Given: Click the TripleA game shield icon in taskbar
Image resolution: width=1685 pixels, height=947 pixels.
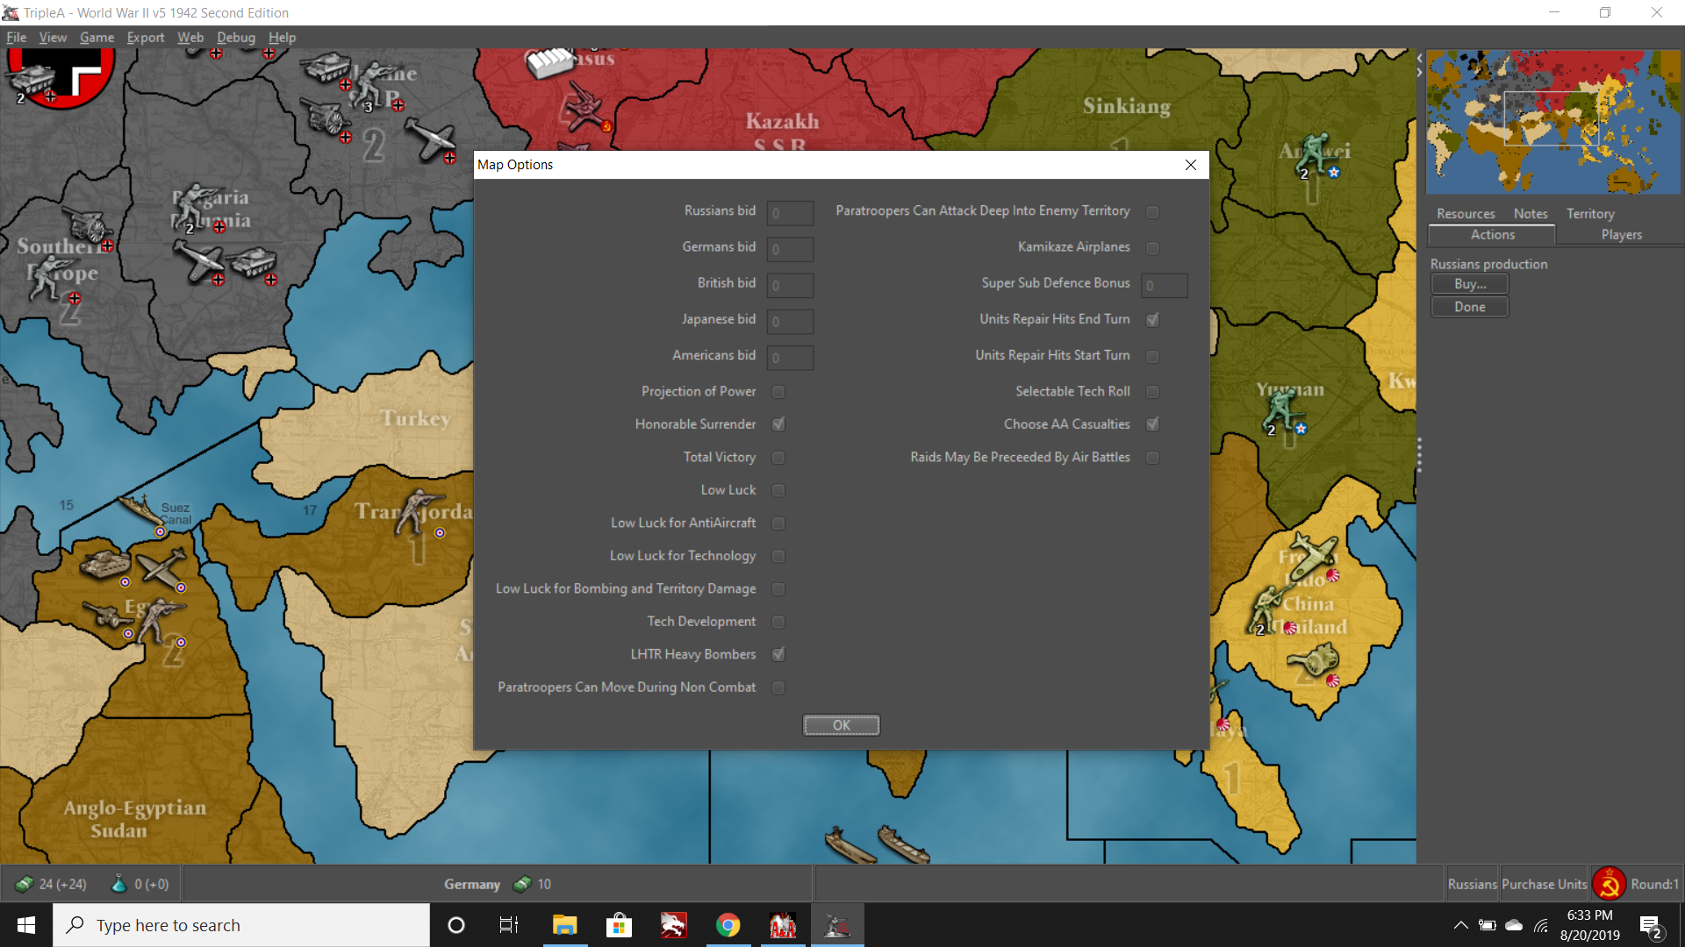Looking at the screenshot, I should [x=838, y=924].
